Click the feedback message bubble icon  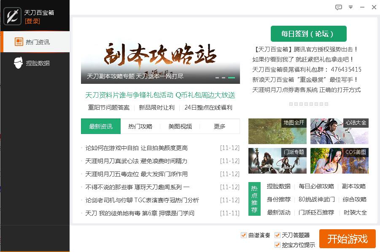coord(338,7)
